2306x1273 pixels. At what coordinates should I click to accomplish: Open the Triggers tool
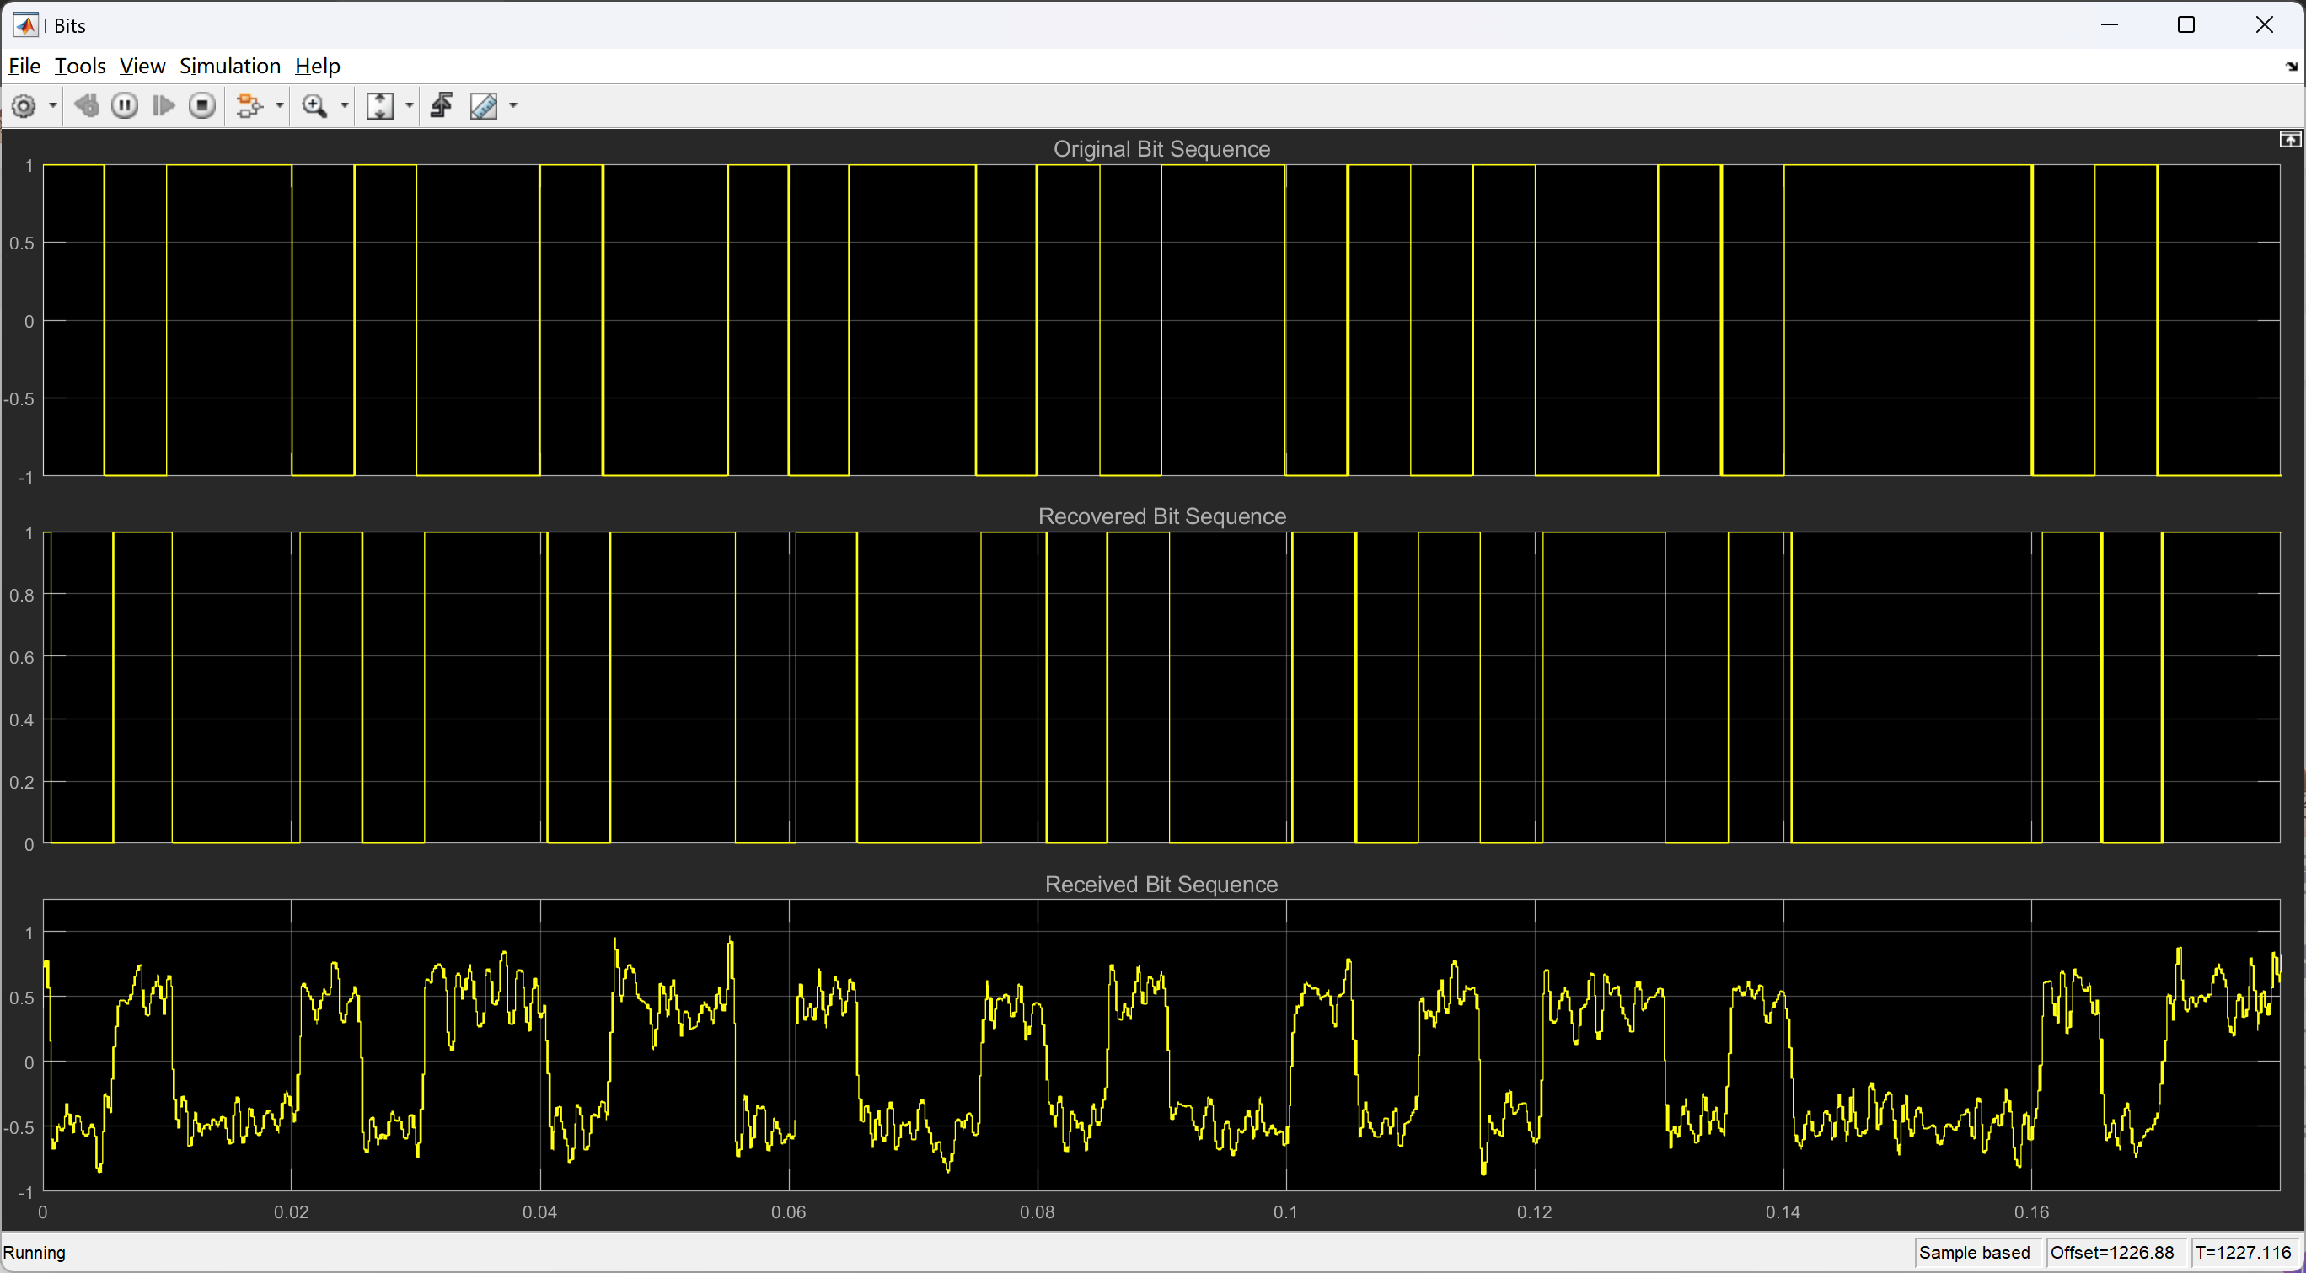point(442,106)
